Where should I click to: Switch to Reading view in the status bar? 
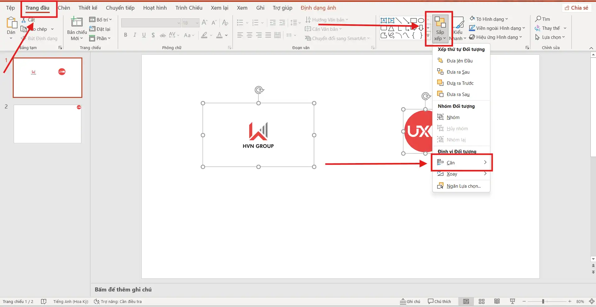(497, 301)
